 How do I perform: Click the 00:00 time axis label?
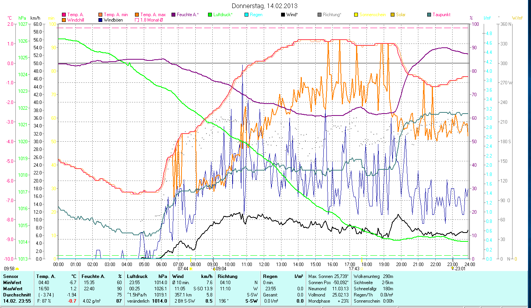click(58, 264)
